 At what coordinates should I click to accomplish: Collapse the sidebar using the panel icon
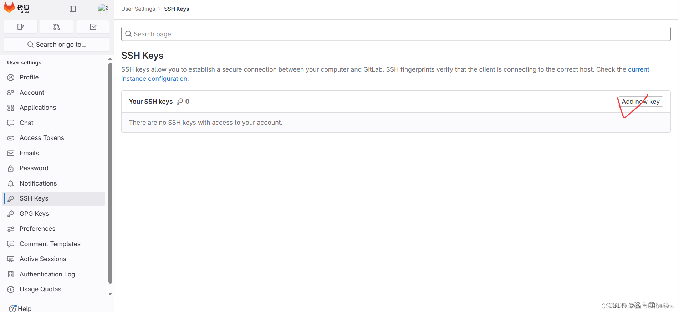tap(73, 9)
